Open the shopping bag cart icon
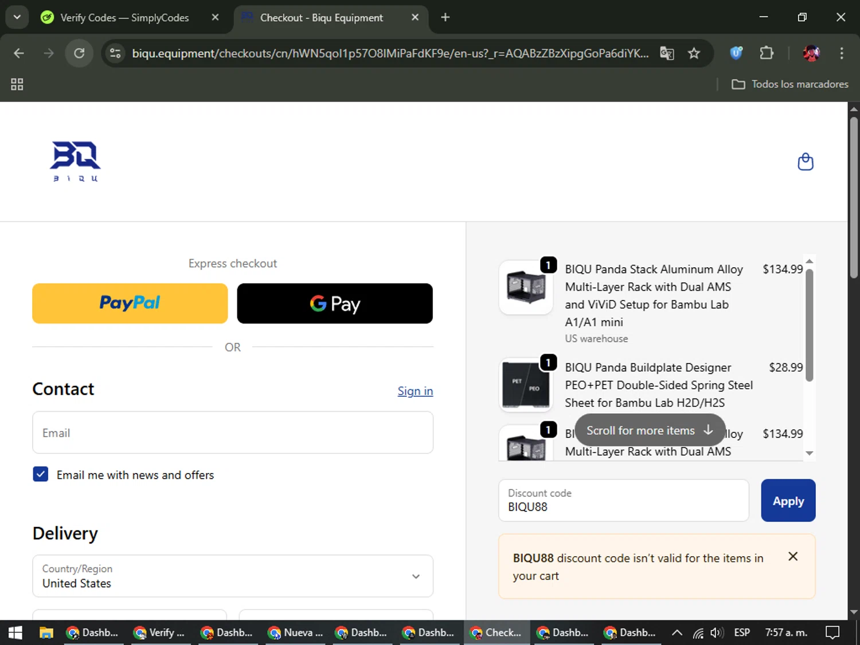Viewport: 860px width, 645px height. pos(806,162)
